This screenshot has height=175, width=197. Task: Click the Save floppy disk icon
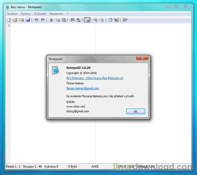tap(28, 20)
